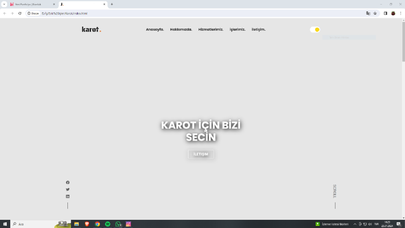This screenshot has width=405, height=228.
Task: Open the İzleme listesi fikirleri widget
Action: coord(332,224)
